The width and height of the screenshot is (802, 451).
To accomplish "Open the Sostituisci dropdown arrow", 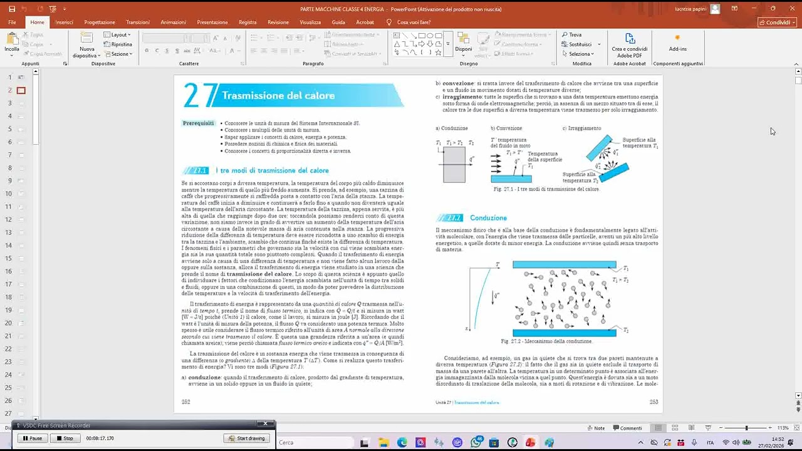I will [599, 44].
